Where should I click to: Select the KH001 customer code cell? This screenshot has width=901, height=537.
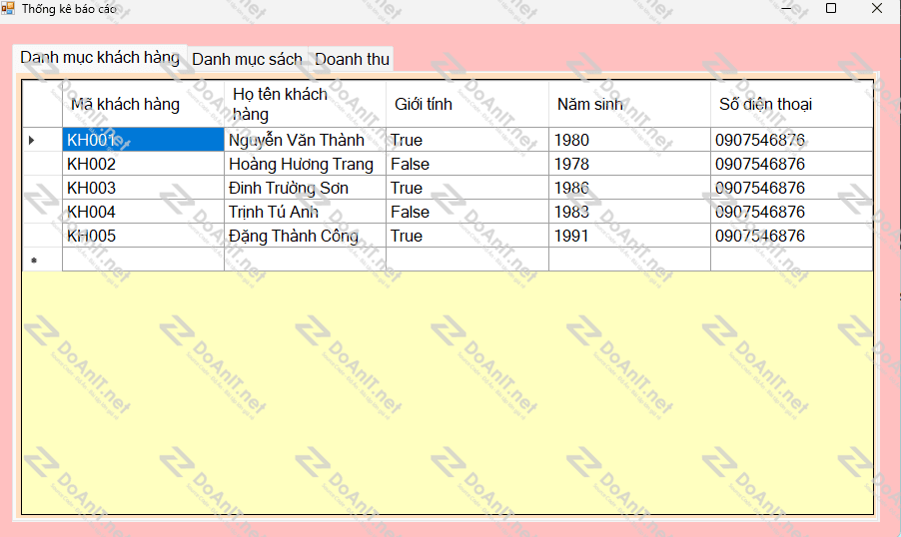(143, 140)
